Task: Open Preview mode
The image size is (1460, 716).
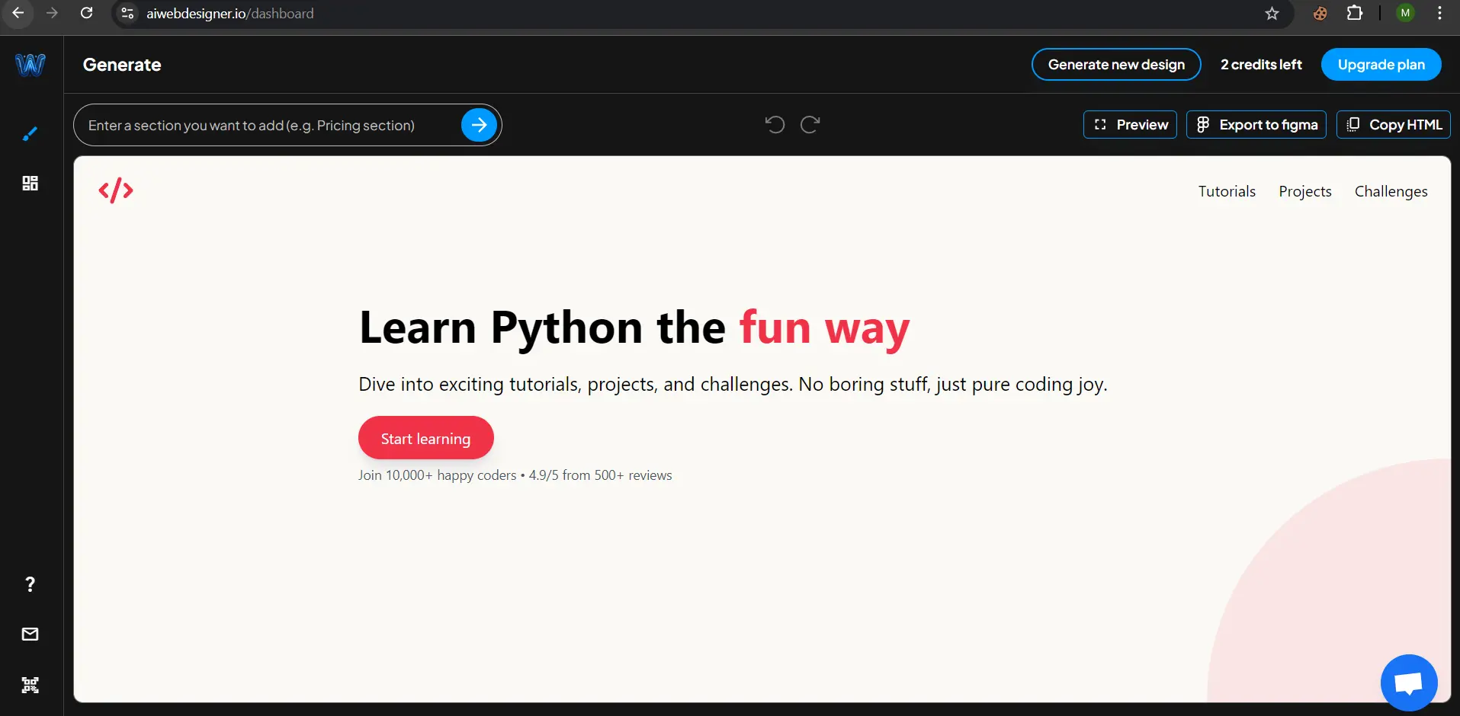Action: click(1130, 124)
